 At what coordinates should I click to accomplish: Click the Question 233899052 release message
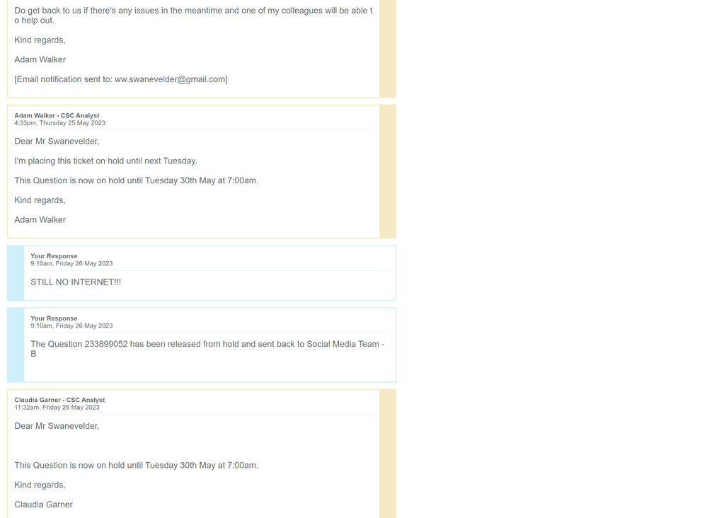click(x=207, y=349)
